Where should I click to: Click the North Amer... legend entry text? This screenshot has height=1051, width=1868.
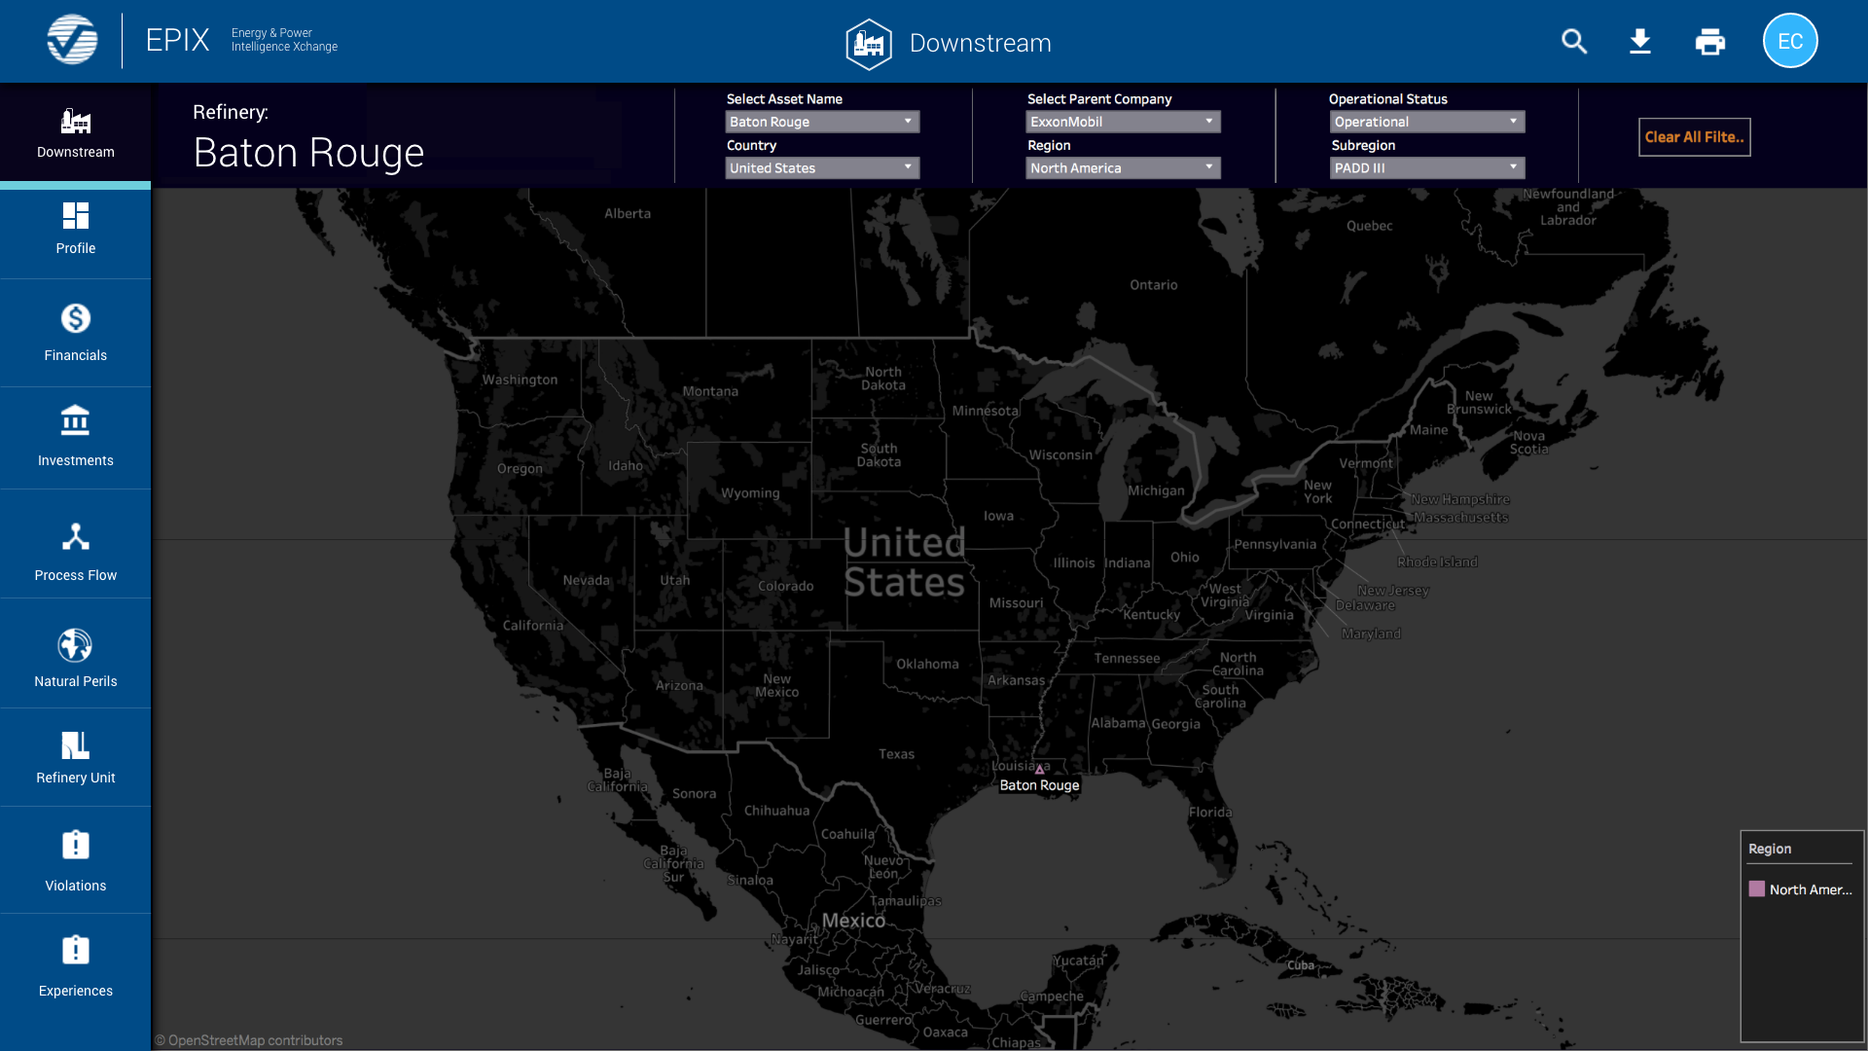1811,889
